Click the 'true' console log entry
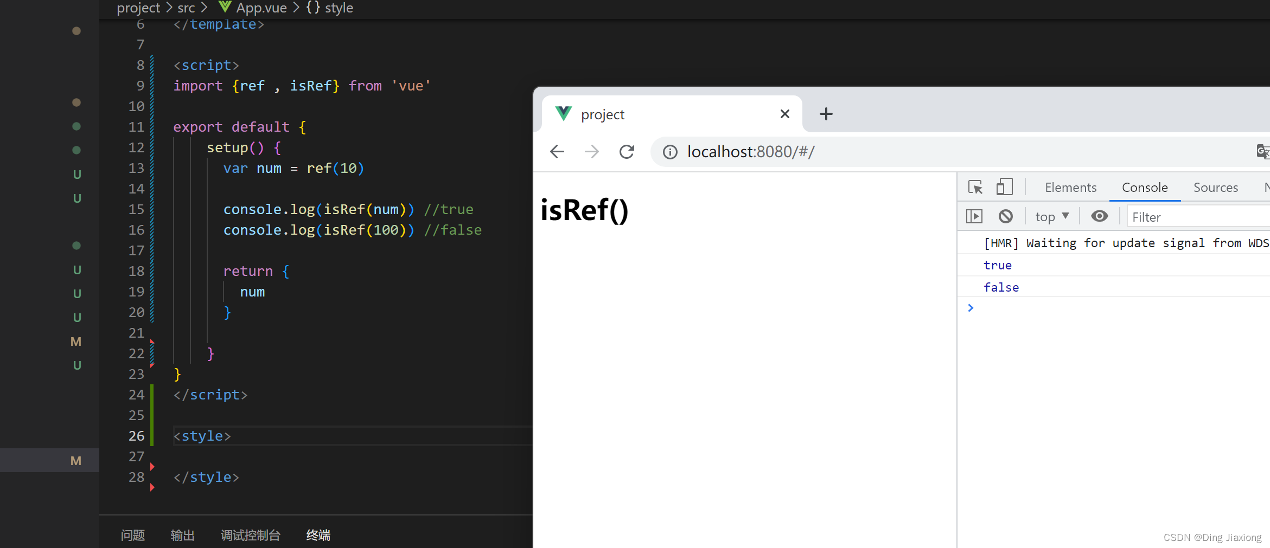 [998, 265]
